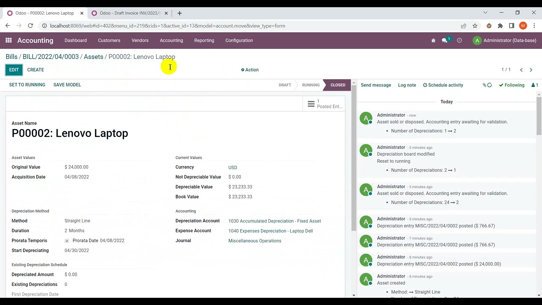The width and height of the screenshot is (542, 305).
Task: Select the CLOSED status stage
Action: pos(338,85)
